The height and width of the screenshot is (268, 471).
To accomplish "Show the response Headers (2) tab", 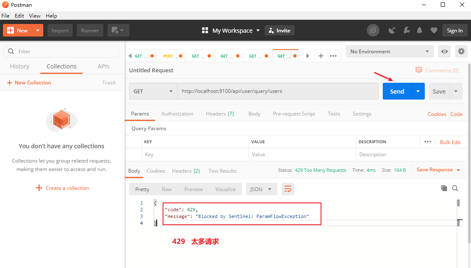I will click(x=186, y=171).
